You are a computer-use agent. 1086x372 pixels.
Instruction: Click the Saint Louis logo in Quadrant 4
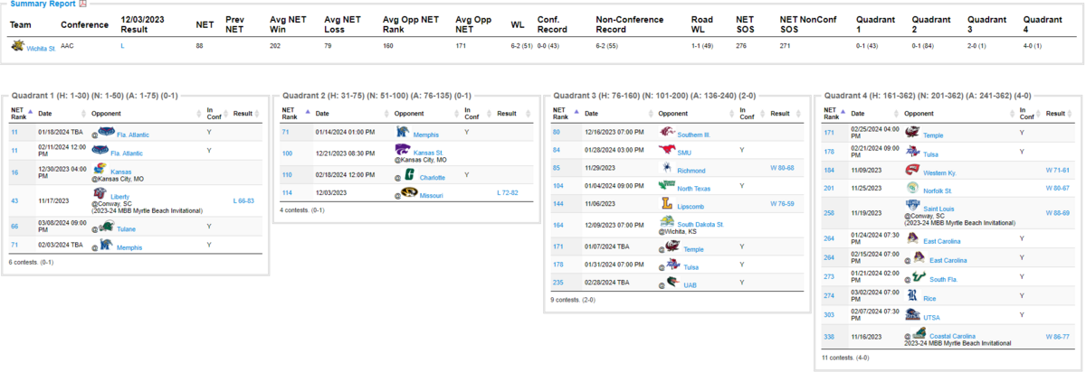[x=912, y=206]
